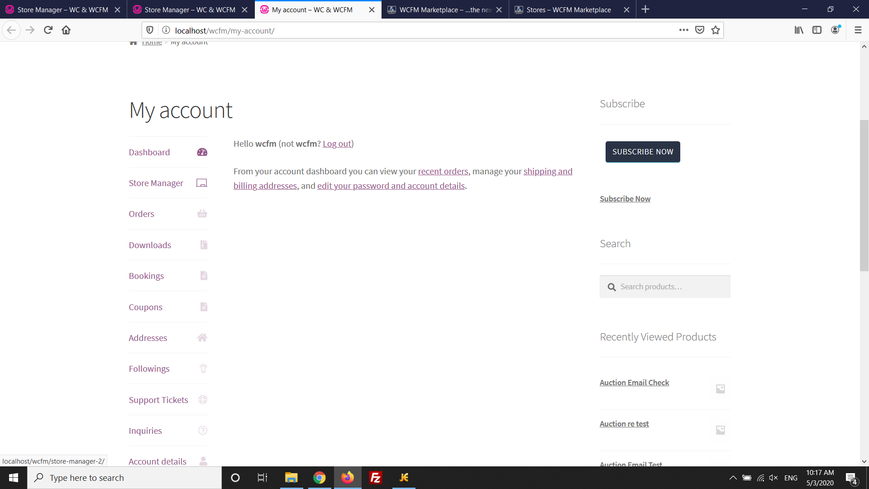Click the Bookings document icon
The width and height of the screenshot is (869, 489).
click(204, 276)
